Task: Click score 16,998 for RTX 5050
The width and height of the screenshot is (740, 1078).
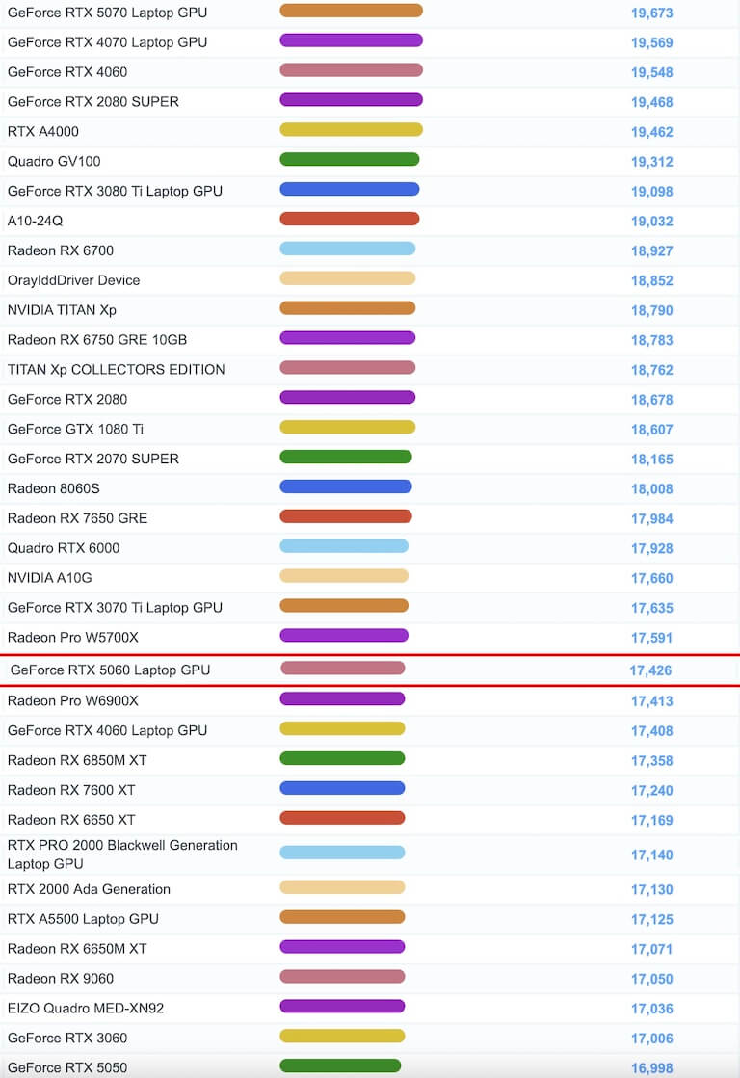Action: pyautogui.click(x=652, y=1068)
